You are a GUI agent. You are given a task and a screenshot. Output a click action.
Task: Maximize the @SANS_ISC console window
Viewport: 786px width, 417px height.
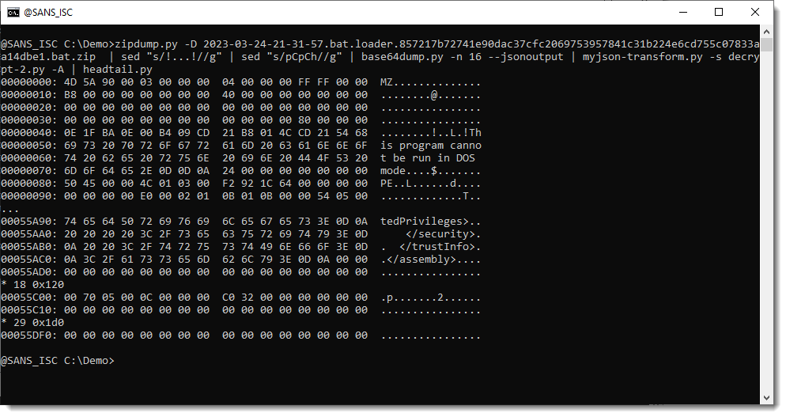tap(718, 12)
